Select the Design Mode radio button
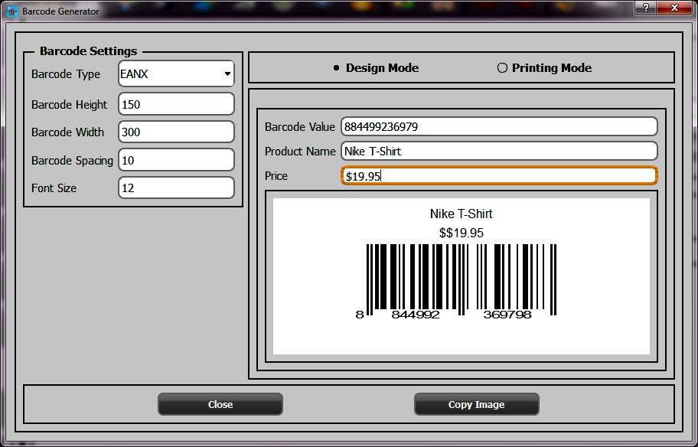This screenshot has height=447, width=698. [335, 67]
